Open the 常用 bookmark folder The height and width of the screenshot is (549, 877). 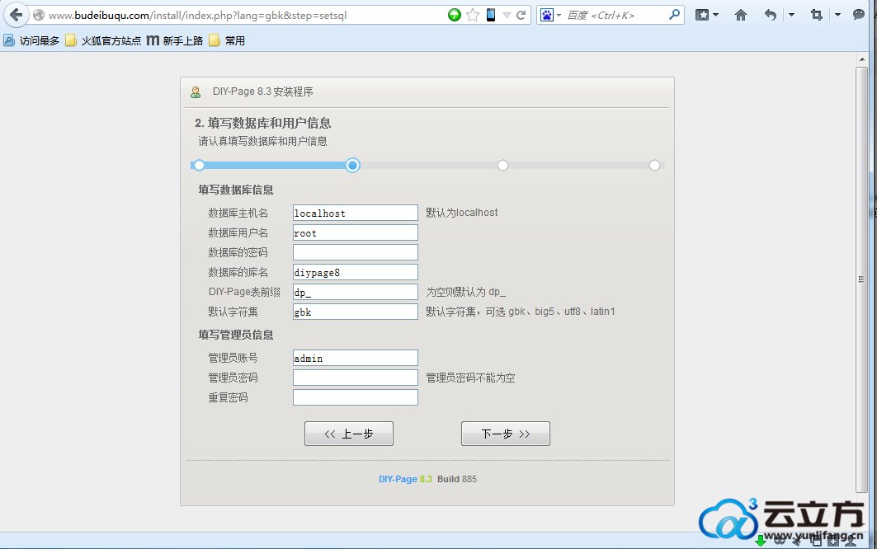[x=227, y=40]
